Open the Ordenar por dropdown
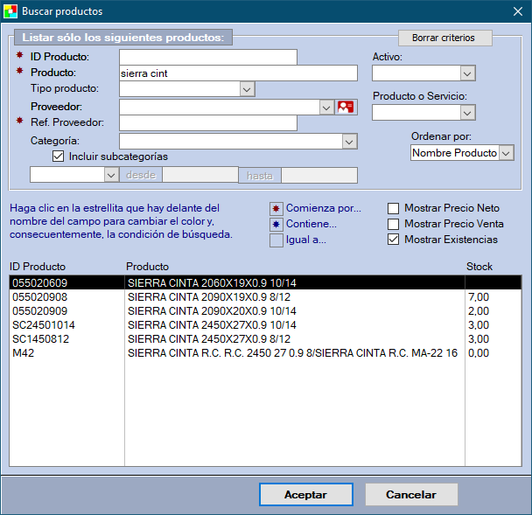Screen dimensions: 532x515 (506, 153)
